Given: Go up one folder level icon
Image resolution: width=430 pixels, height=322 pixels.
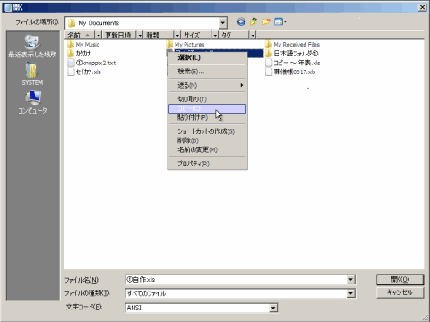Looking at the screenshot, I should [254, 21].
